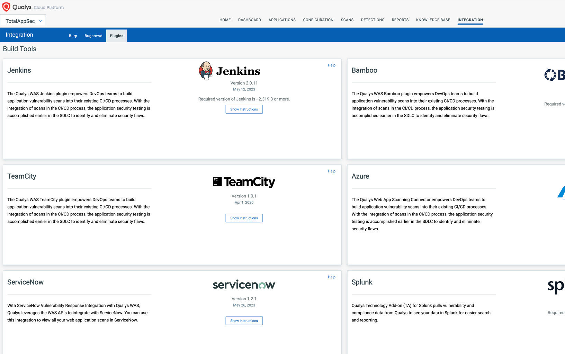
Task: Click the Azure logo icon
Action: coord(561,192)
